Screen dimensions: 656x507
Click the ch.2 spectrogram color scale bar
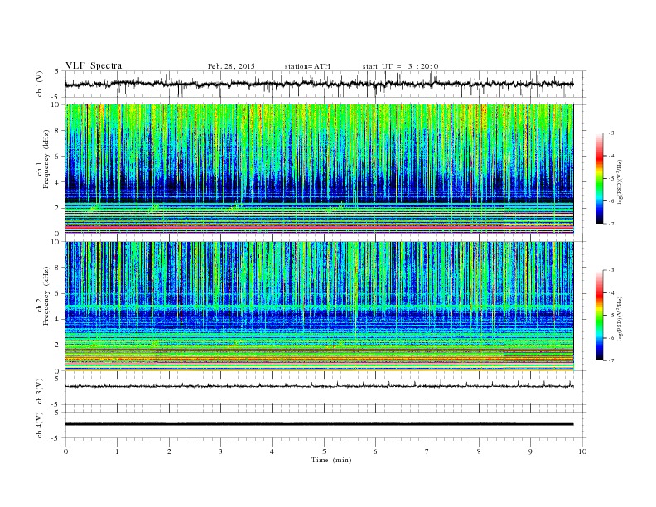[x=599, y=316]
